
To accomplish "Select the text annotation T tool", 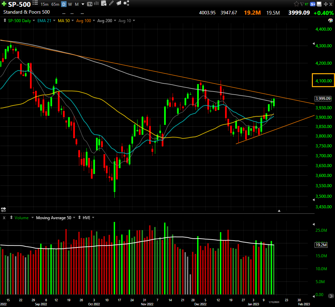I will 90,4.
